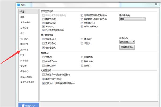Open the 常规与保存 settings page

25,22
